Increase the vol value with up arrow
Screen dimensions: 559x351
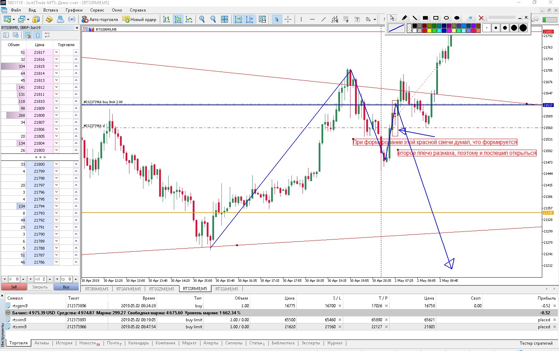pos(50,279)
